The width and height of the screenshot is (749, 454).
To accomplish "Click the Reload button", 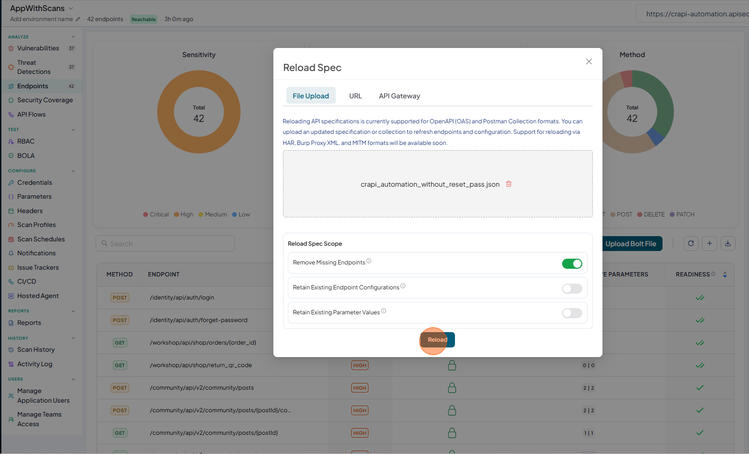I will coord(438,340).
